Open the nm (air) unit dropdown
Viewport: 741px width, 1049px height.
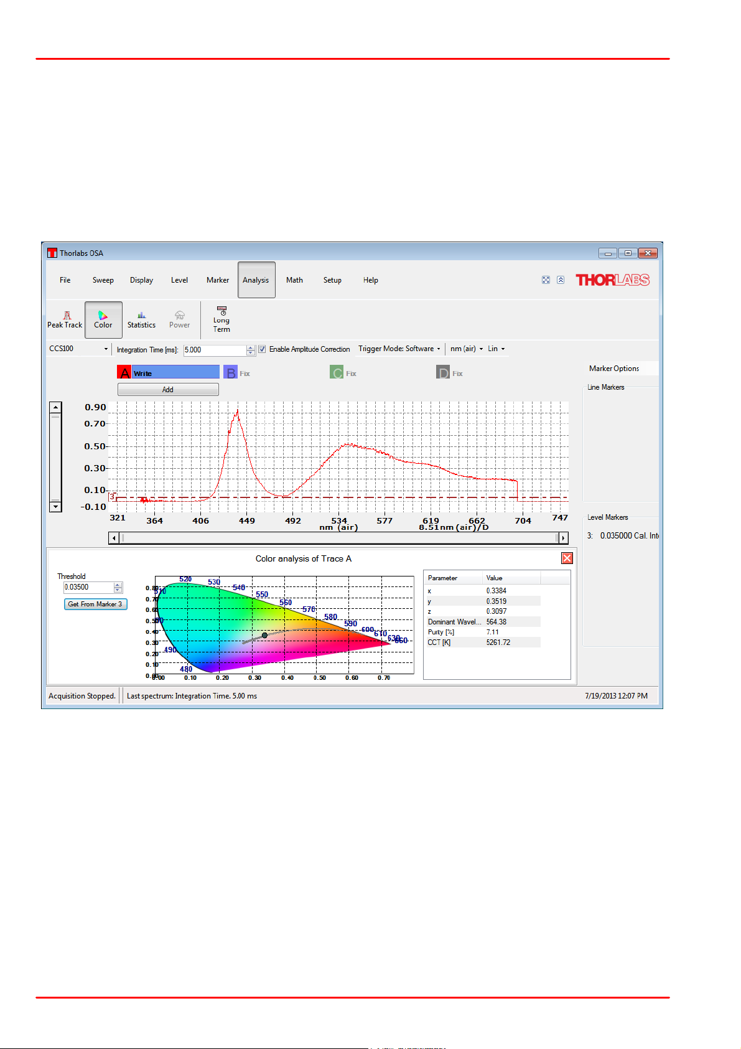point(467,349)
